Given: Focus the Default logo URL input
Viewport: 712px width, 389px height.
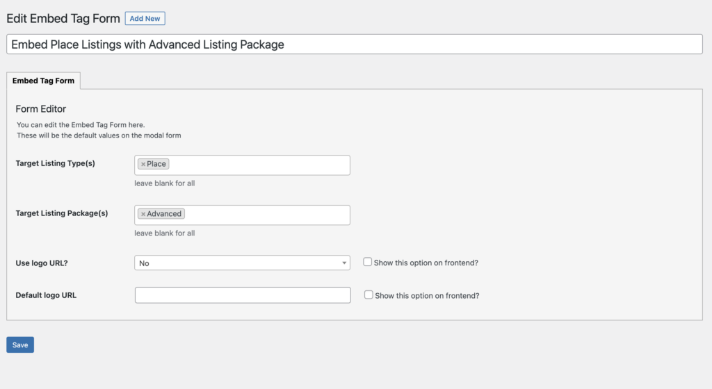Looking at the screenshot, I should (243, 295).
